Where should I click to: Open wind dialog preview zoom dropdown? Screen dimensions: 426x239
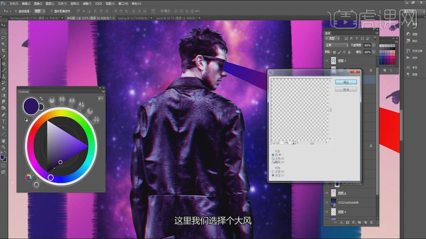pyautogui.click(x=293, y=143)
